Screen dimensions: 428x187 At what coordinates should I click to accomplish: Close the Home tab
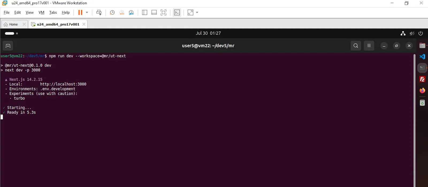point(24,24)
